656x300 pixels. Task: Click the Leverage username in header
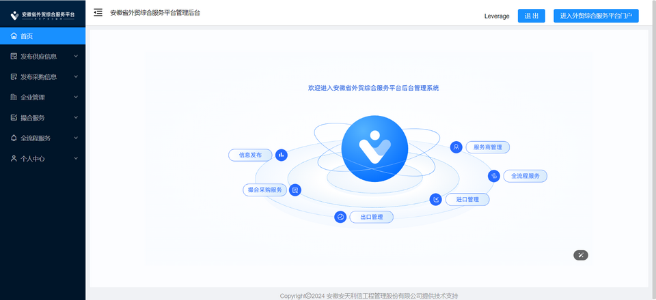click(x=497, y=16)
